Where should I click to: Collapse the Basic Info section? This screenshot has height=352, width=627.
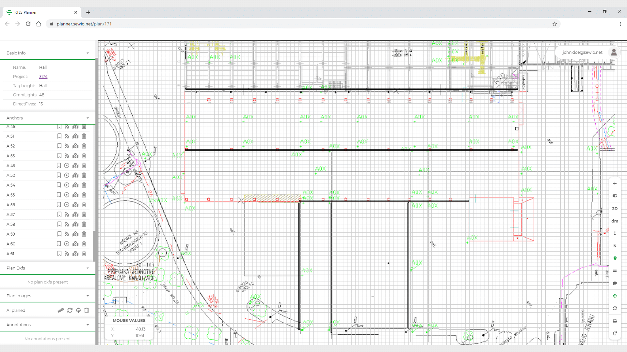88,53
